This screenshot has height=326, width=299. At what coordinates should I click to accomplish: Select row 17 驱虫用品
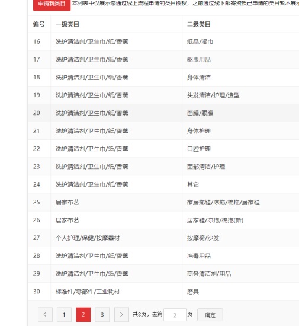click(x=163, y=59)
